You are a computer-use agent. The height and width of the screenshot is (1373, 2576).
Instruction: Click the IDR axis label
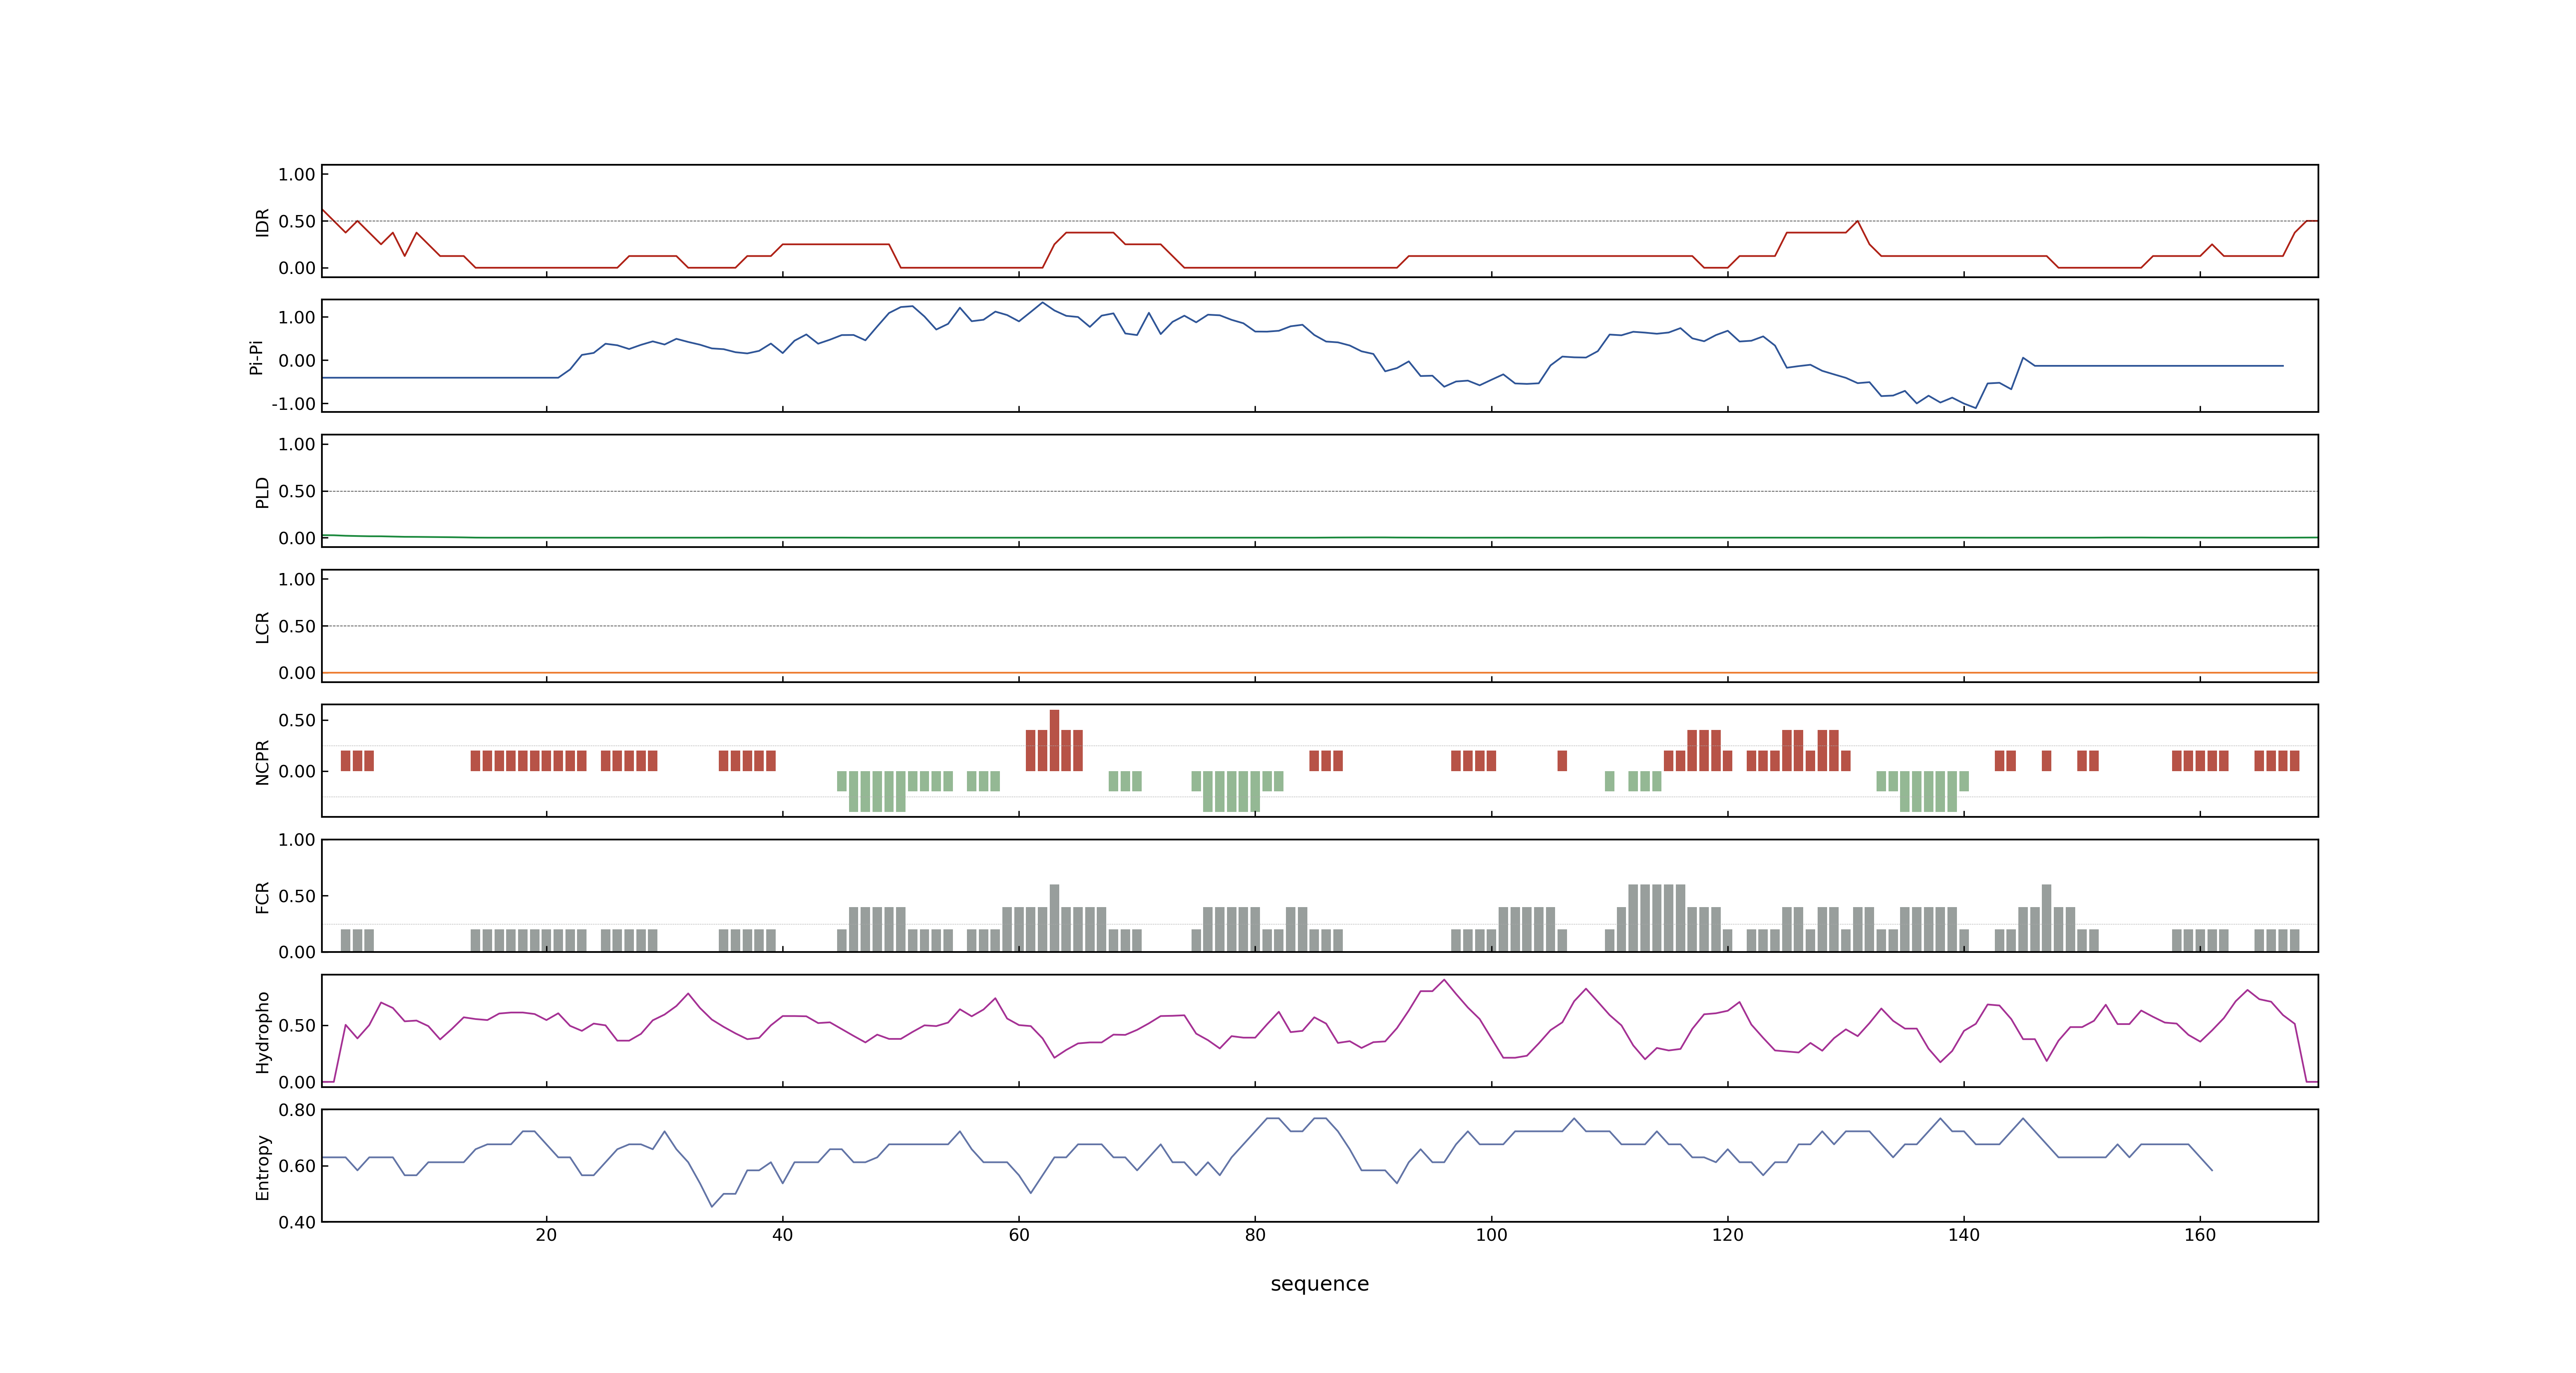pos(262,222)
